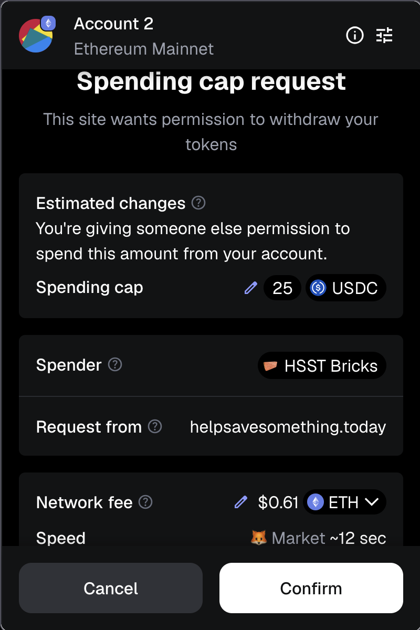Open the ETH fee token dropdown
Viewport: 420px width, 630px height.
[344, 502]
